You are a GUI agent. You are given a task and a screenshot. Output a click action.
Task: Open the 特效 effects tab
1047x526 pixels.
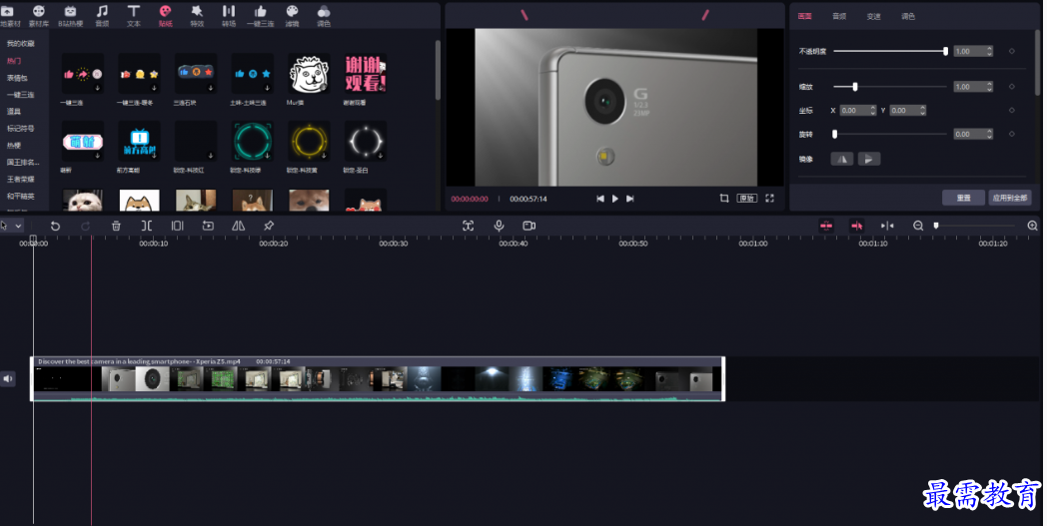pyautogui.click(x=197, y=15)
